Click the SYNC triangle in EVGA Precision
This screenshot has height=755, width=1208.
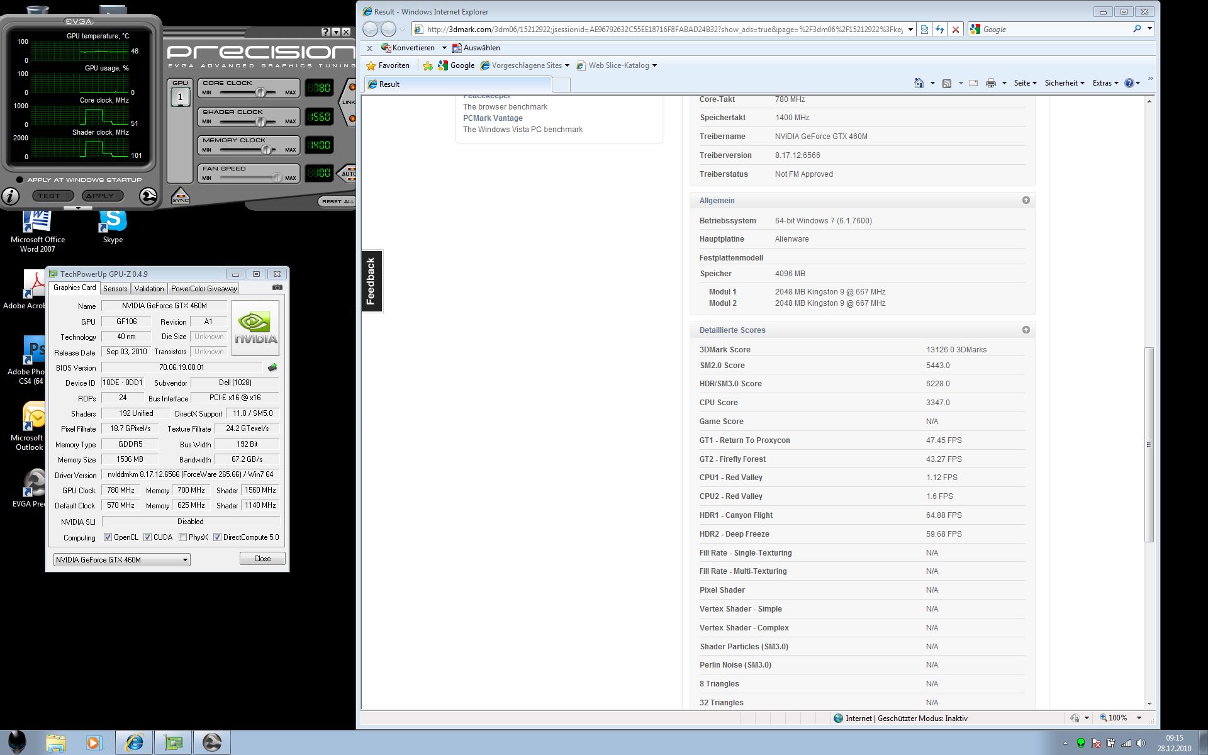pyautogui.click(x=180, y=196)
